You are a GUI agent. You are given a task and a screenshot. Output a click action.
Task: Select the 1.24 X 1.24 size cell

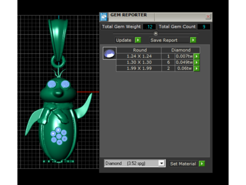139,56
